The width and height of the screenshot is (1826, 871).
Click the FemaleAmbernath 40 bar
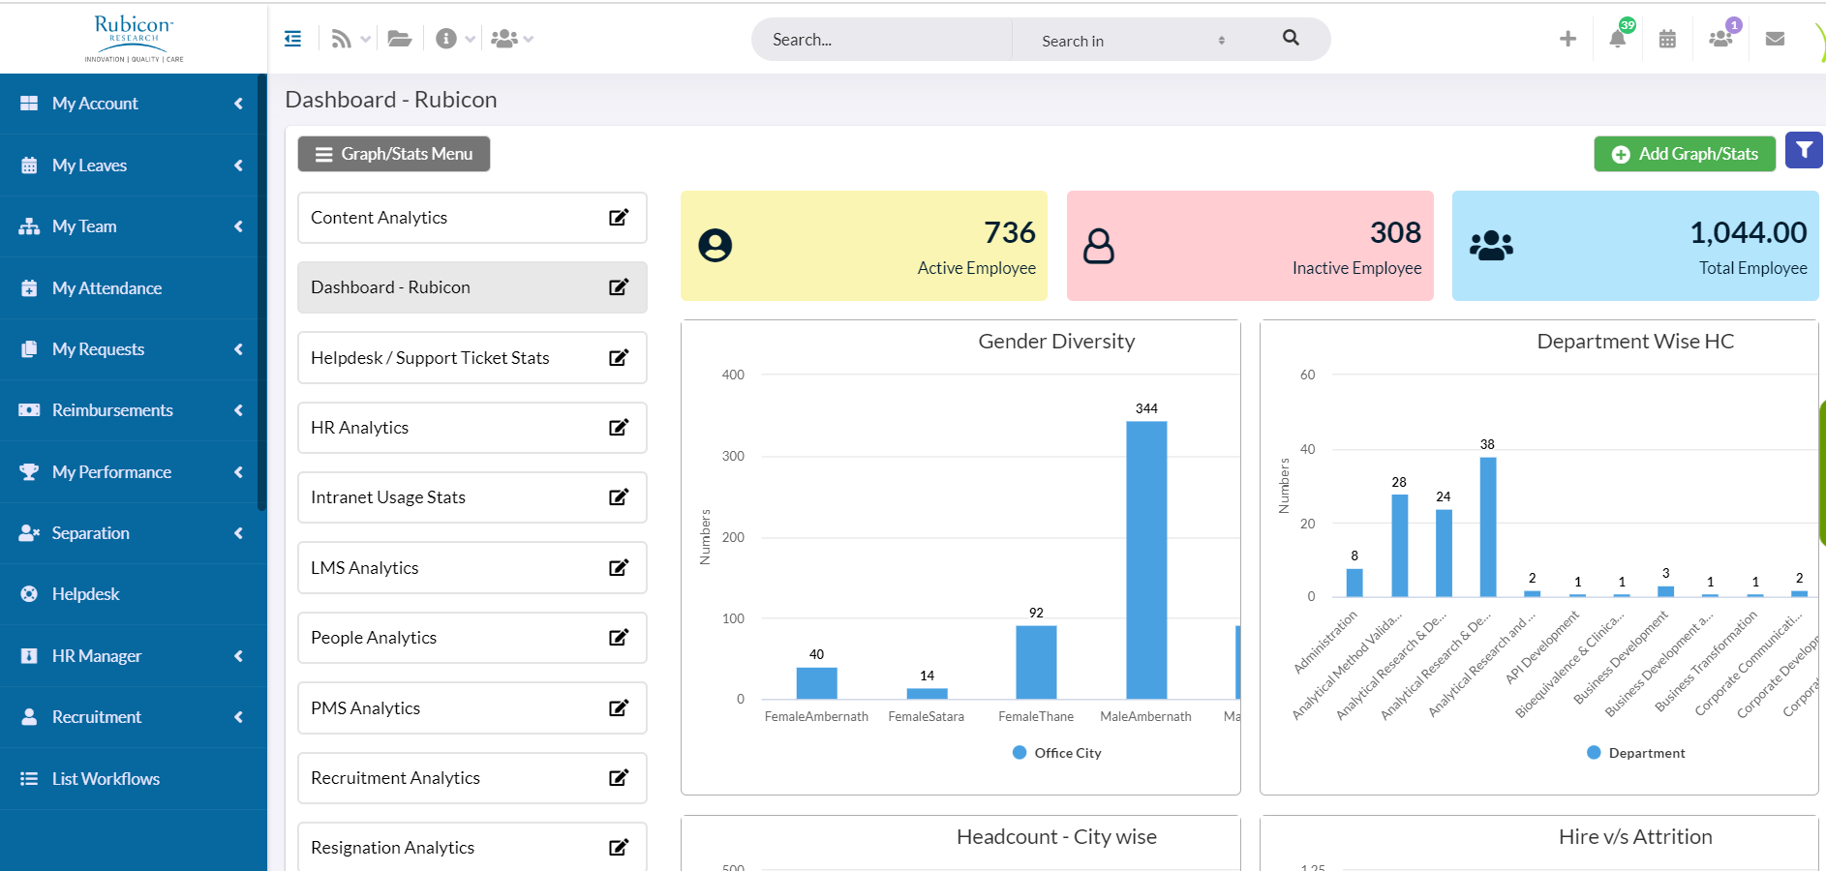coord(816,683)
